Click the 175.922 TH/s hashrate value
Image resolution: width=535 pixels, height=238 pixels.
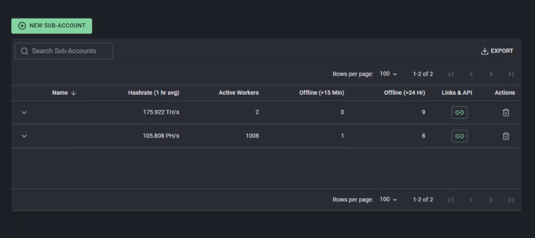(x=161, y=112)
